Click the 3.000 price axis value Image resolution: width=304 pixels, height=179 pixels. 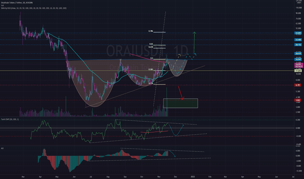click(298, 107)
